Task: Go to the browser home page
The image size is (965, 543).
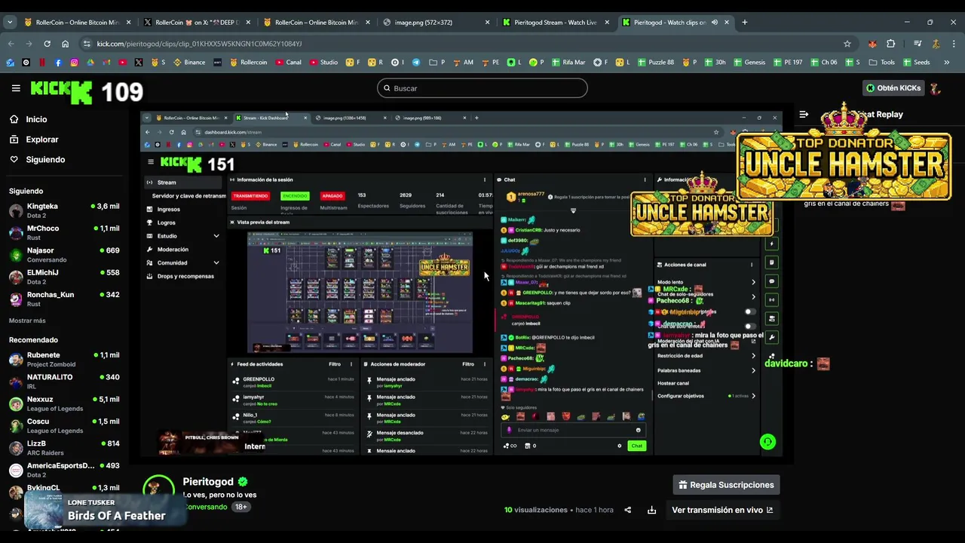Action: 65,44
